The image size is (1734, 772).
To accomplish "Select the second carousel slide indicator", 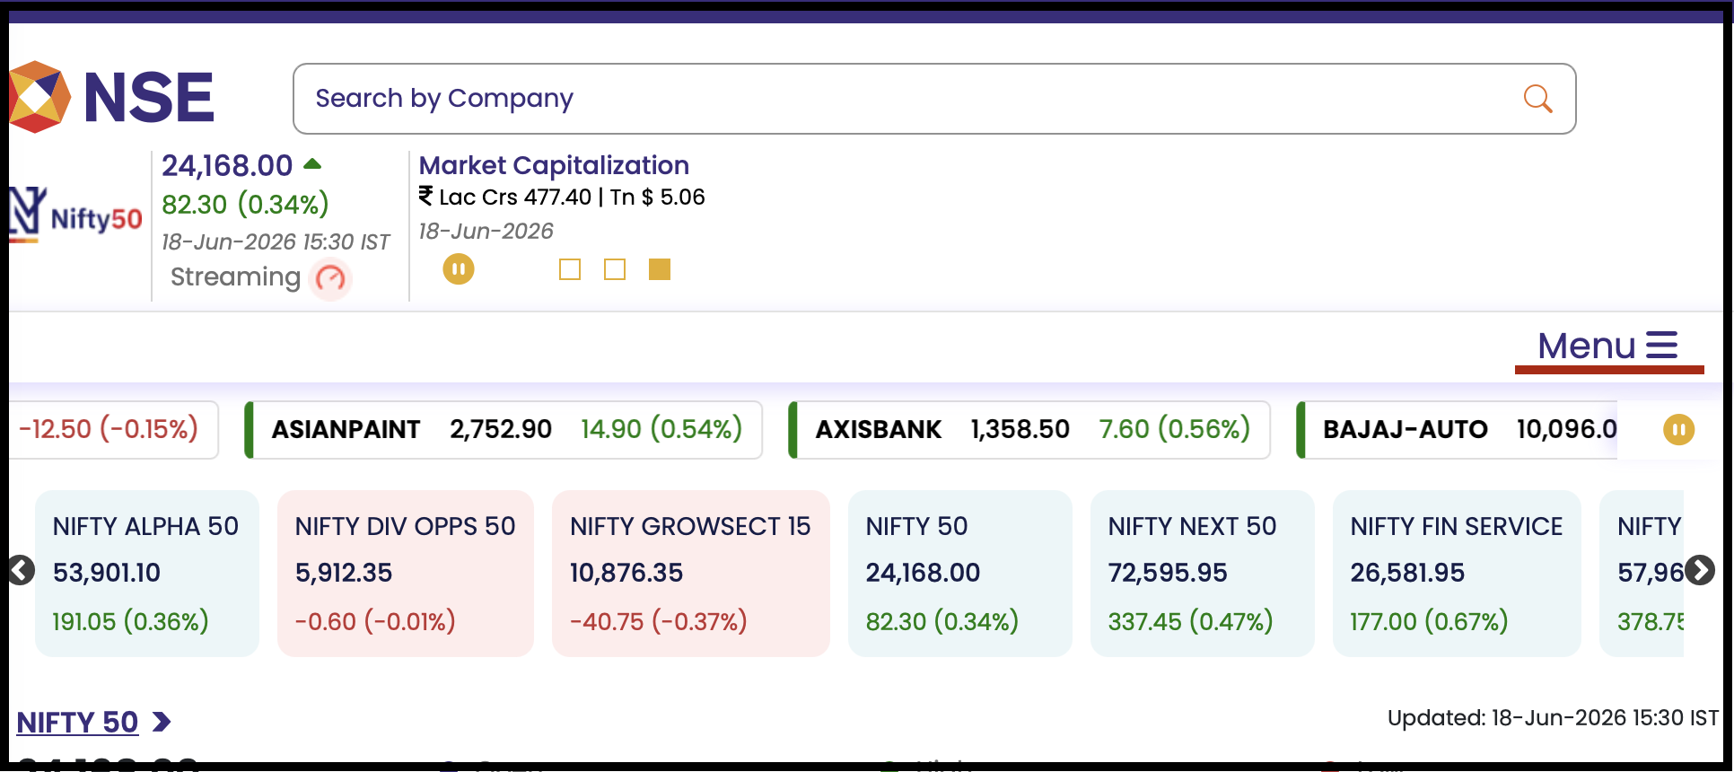I will (615, 269).
